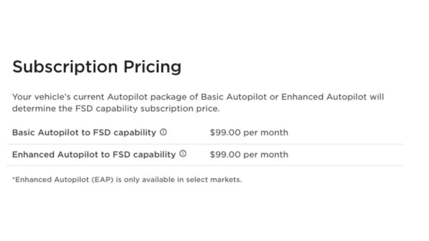Viewport: 429px width, 241px height.
Task: Click the word "Subscription" in the heading
Action: click(x=65, y=67)
